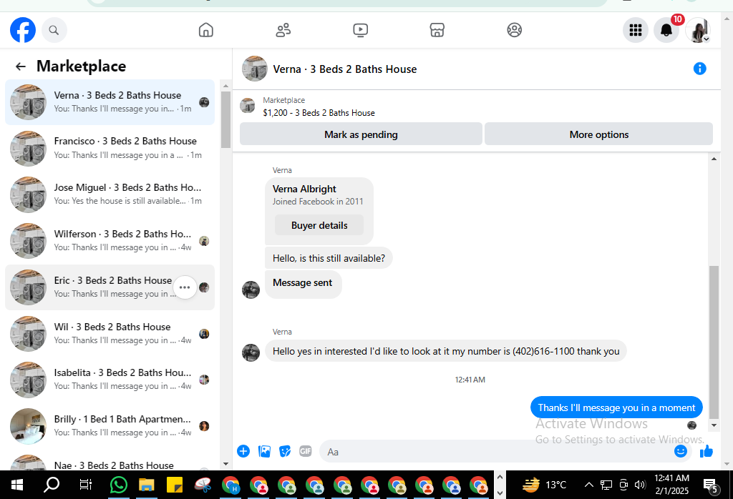Click the $1,200 - 3 Beds 2 Baths House listing
Viewport: 733px width, 499px height.
319,113
